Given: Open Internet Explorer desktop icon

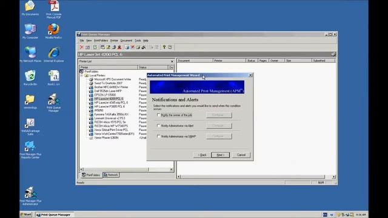Looking at the screenshot, I should (54, 54).
